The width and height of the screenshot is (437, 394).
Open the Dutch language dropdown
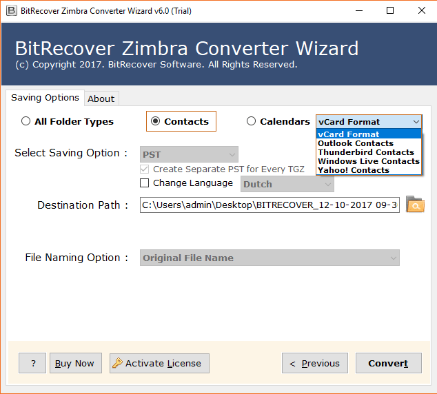(287, 184)
